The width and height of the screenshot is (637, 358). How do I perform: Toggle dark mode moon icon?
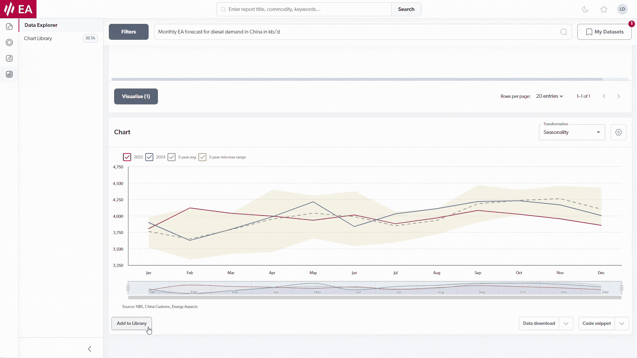[x=585, y=9]
